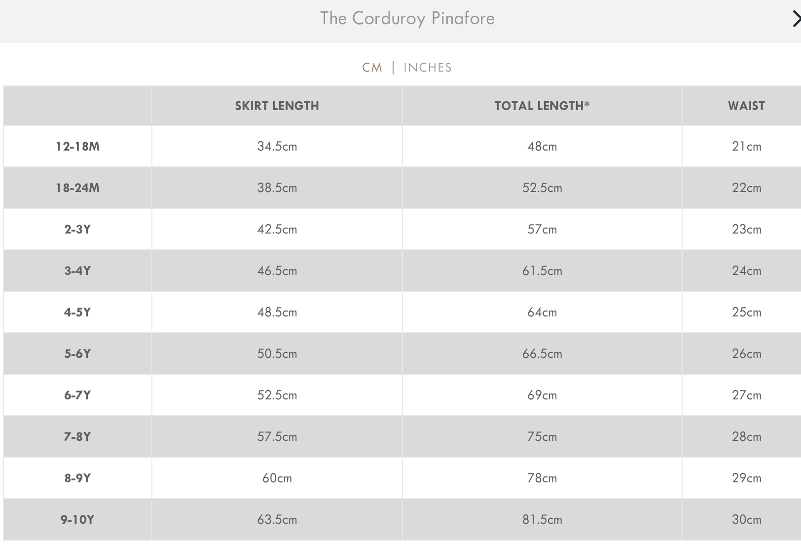Click the 34.5cm skirt length cell

277,146
